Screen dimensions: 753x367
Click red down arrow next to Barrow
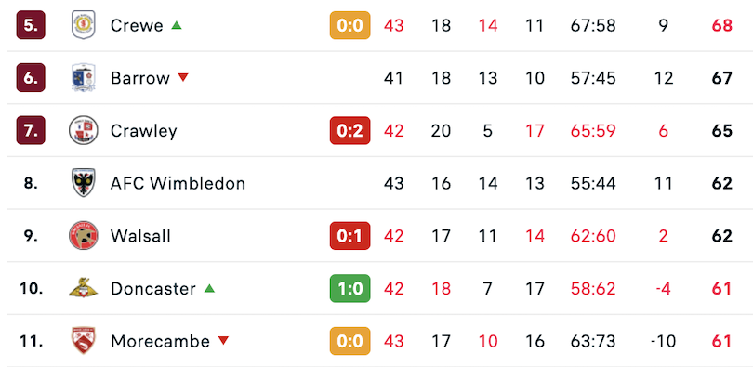[x=183, y=78]
